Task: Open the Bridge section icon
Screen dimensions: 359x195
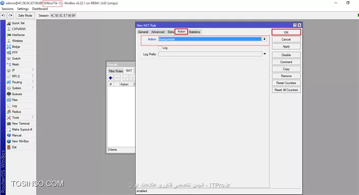Action: (x=8, y=47)
